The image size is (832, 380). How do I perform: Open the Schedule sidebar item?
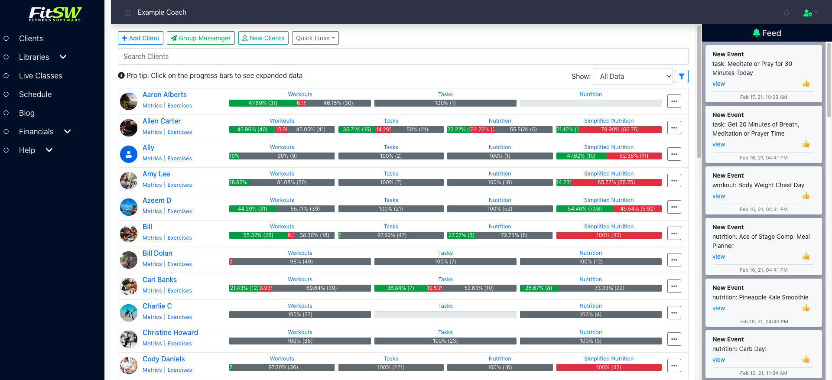(35, 94)
